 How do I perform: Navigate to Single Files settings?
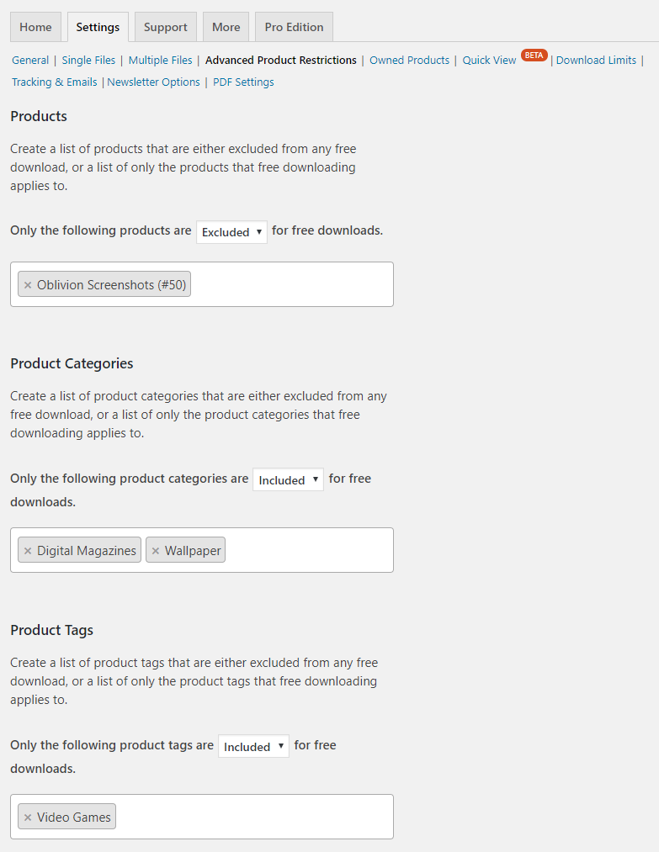click(88, 61)
